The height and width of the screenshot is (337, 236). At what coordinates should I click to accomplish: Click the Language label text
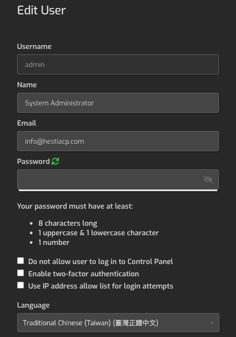pos(34,305)
